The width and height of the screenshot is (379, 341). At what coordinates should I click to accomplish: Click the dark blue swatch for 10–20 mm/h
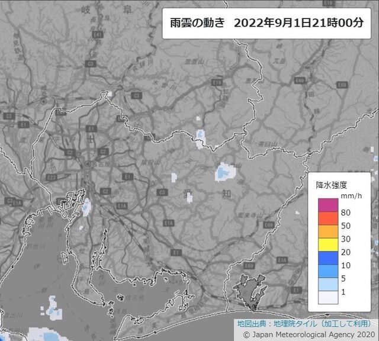(328, 258)
